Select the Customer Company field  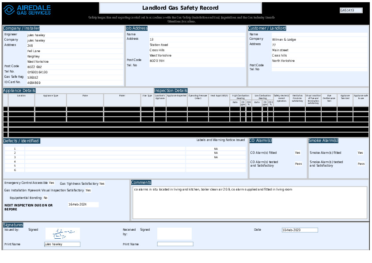click(x=319, y=39)
